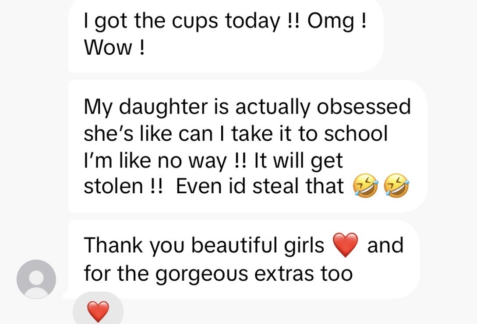
Task: Click the word "Omg" in first message
Action: point(331,22)
